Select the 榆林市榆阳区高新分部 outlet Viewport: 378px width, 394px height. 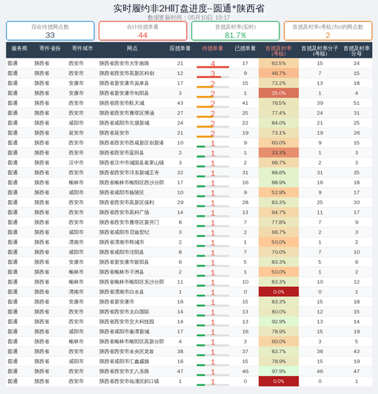[132, 341]
